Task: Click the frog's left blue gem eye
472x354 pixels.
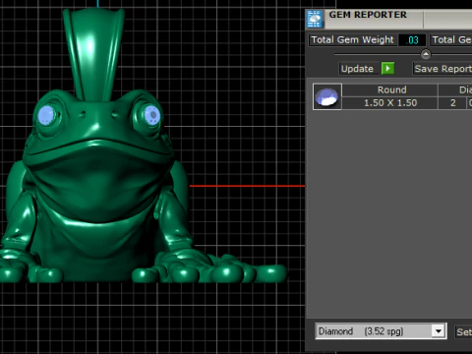Action: point(46,116)
